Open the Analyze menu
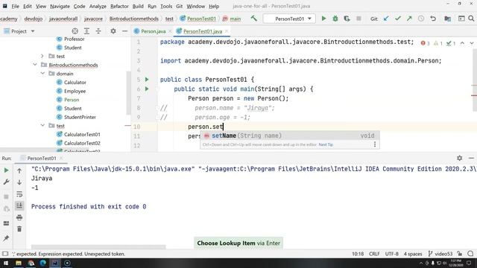Image resolution: width=477 pixels, height=268 pixels. pyautogui.click(x=98, y=6)
